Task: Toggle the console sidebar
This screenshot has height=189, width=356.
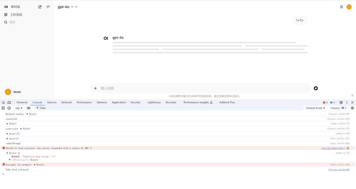Action: click(x=3, y=108)
